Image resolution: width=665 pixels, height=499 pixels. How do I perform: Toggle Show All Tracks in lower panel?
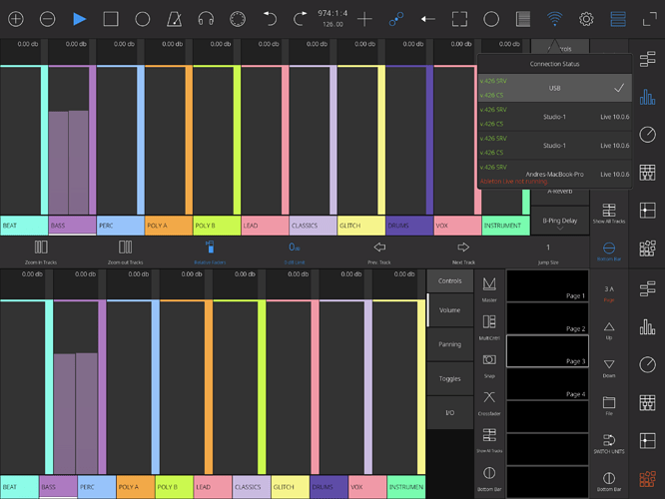click(489, 437)
